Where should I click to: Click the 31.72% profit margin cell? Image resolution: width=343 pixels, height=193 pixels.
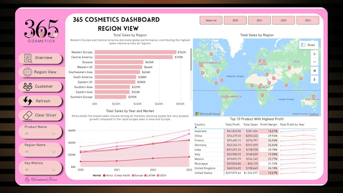pos(273,164)
